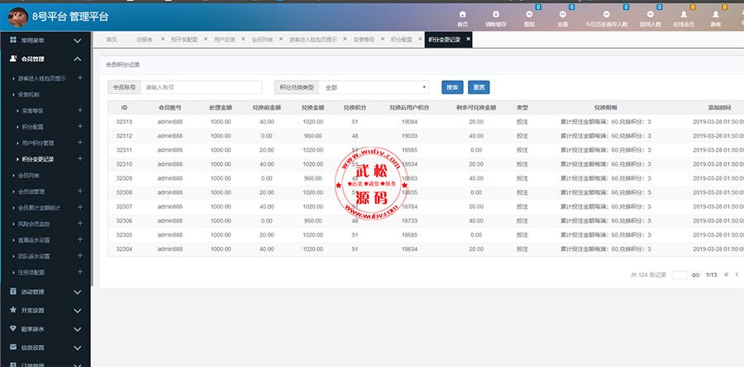
Task: Expand the 活动管理 menu section
Action: click(45, 292)
